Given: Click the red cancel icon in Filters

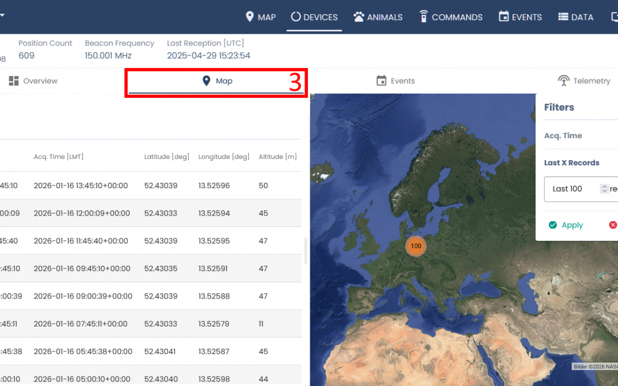Looking at the screenshot, I should pyautogui.click(x=613, y=225).
